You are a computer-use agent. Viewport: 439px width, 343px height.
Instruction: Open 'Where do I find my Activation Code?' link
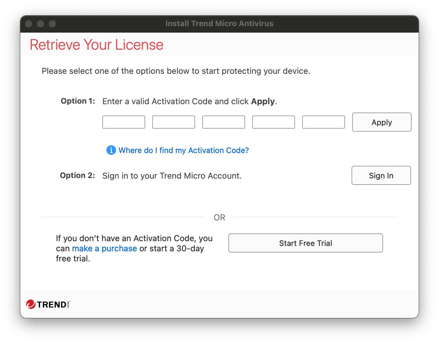184,150
